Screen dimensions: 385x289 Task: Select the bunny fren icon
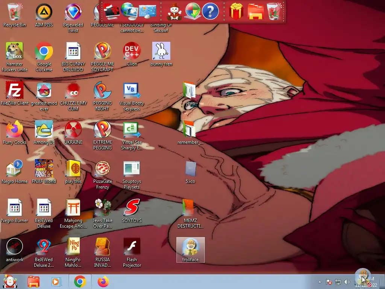pos(161,54)
